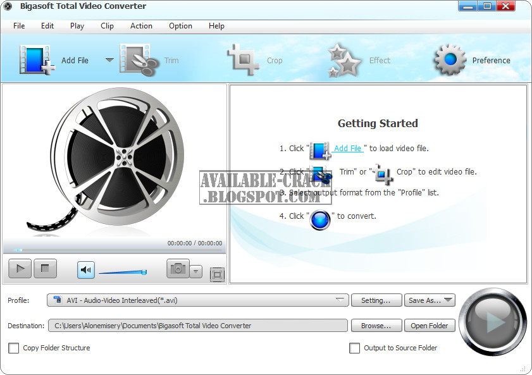Click the Destination path field
This screenshot has height=375, width=532.
click(198, 326)
